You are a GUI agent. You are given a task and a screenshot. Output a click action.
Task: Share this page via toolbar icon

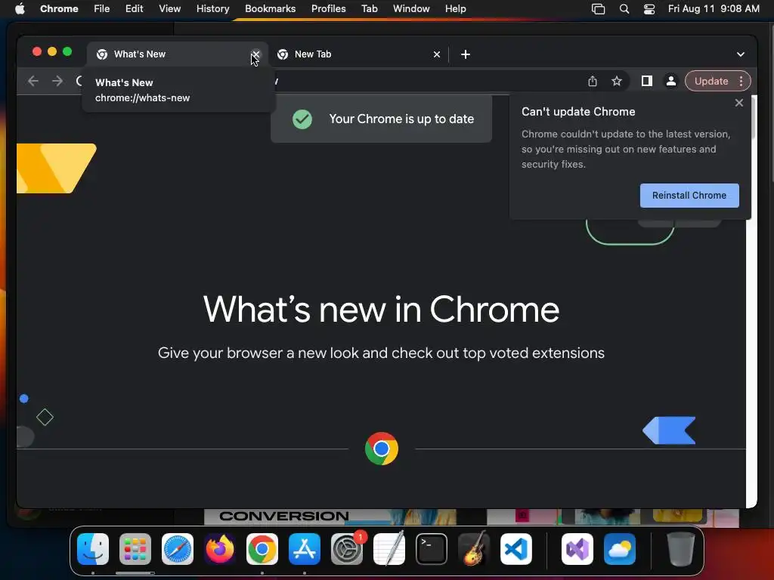(x=593, y=82)
